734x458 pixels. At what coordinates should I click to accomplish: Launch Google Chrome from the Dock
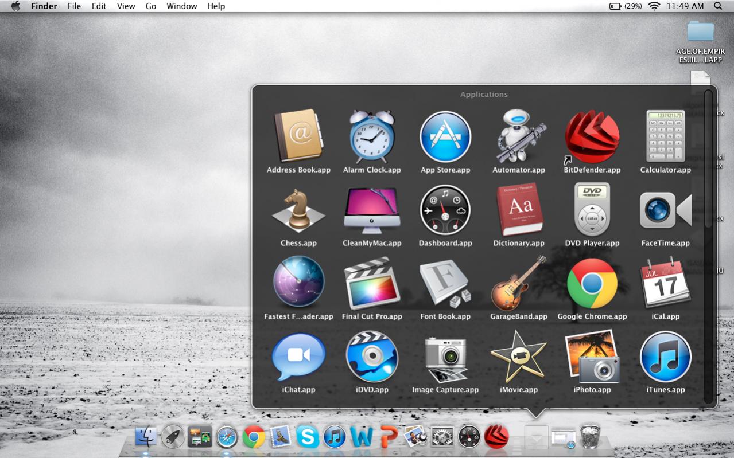point(254,437)
